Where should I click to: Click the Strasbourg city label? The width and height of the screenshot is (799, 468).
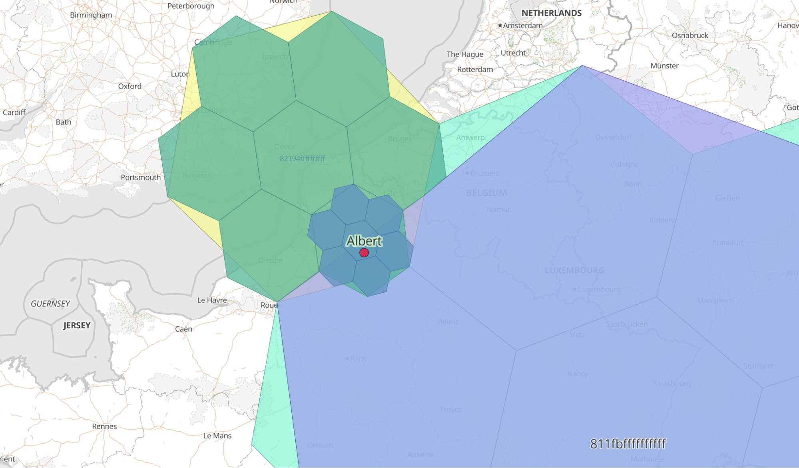point(672,383)
